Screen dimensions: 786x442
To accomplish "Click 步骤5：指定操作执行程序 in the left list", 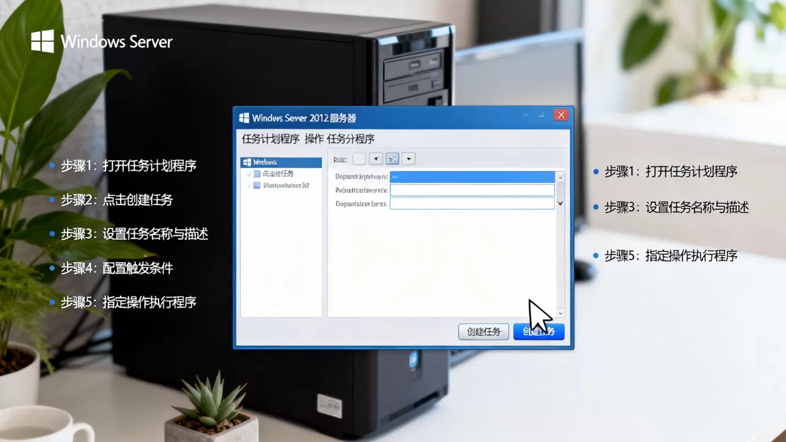I will [x=128, y=302].
